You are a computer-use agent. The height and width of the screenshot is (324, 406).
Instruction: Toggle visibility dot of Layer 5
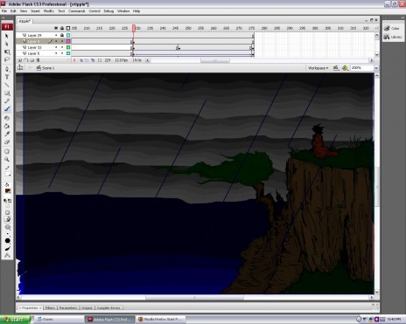click(56, 53)
